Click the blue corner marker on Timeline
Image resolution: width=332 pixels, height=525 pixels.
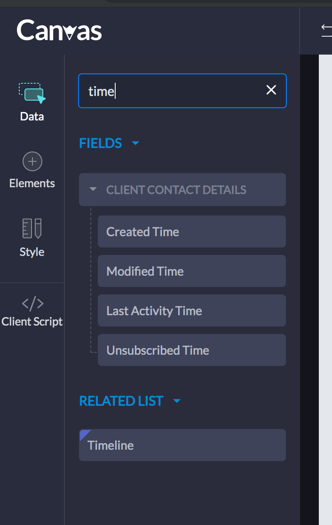click(84, 434)
